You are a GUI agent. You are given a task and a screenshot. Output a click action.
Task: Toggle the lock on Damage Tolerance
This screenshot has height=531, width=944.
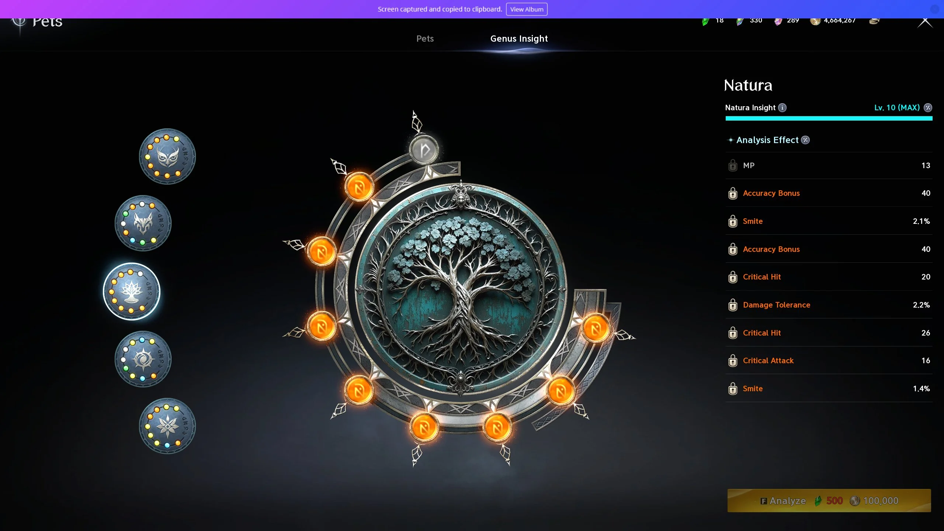[733, 305]
